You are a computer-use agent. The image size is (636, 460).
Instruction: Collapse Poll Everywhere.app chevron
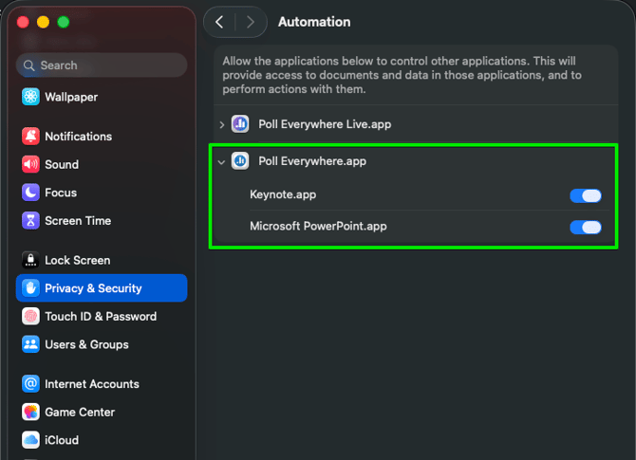click(x=221, y=162)
